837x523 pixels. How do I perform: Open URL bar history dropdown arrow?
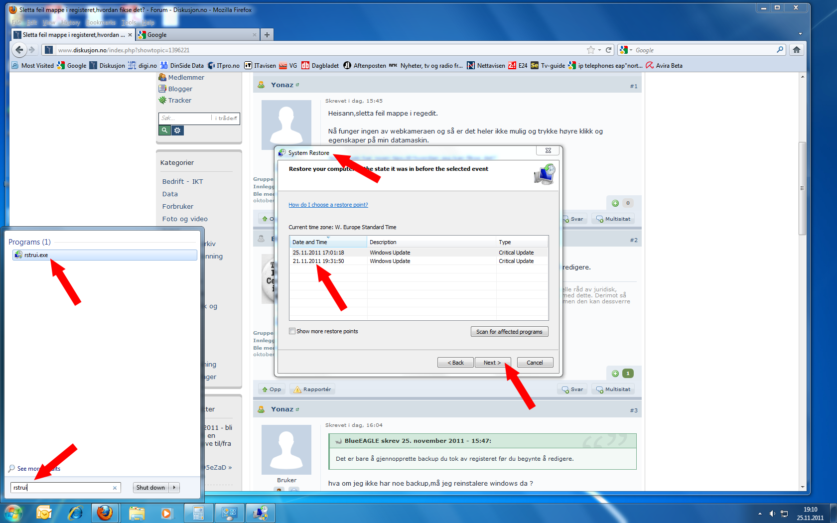(600, 50)
